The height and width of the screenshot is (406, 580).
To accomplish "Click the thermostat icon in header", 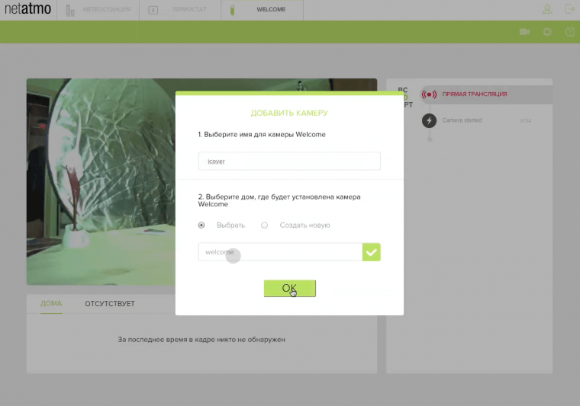I will tap(153, 10).
